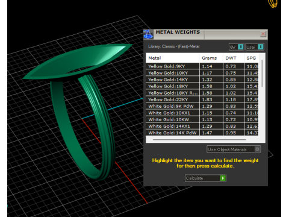Image resolution: width=289 pixels, height=217 pixels.
Task: Click the 1.32 grams value for 14KY
Action: coord(211,80)
